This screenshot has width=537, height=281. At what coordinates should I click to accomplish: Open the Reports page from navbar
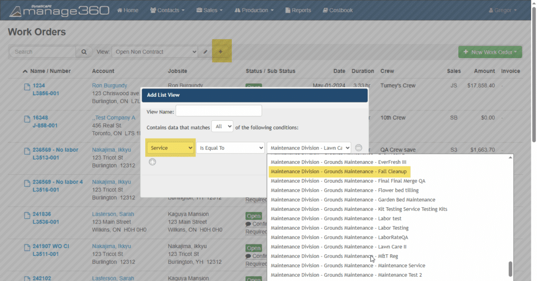click(298, 10)
